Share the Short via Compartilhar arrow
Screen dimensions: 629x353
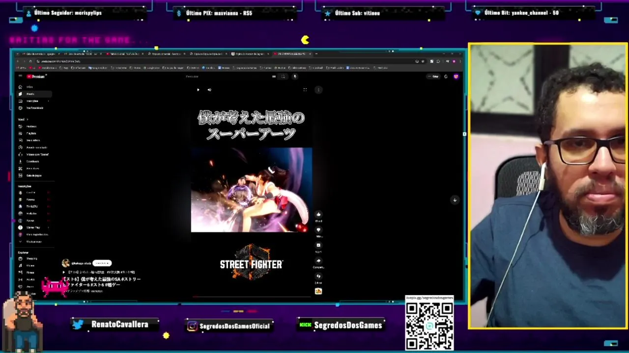[318, 261]
